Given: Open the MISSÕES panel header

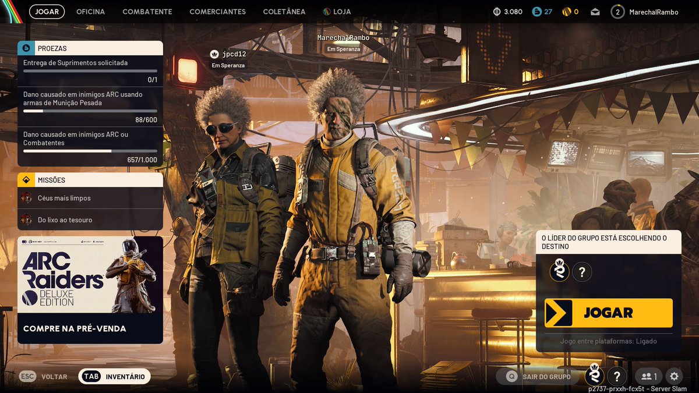Looking at the screenshot, I should tap(90, 180).
